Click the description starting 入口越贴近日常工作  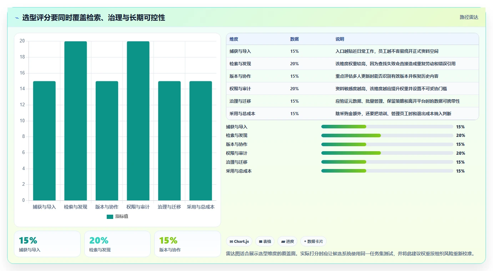tap(387, 51)
